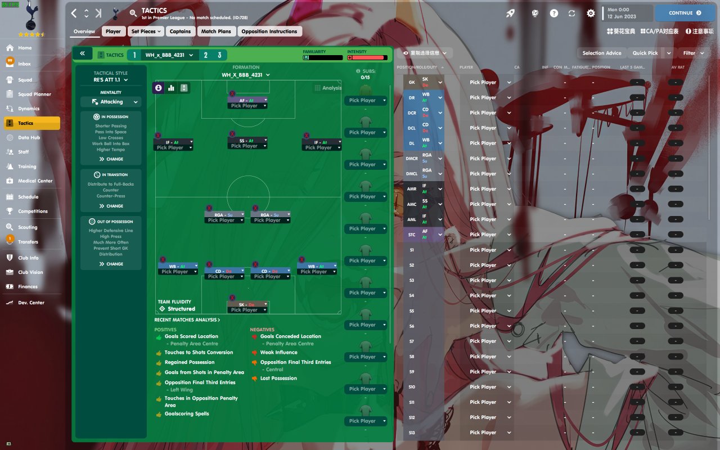Click the date panel showing 12 Jun 2023
The width and height of the screenshot is (720, 450).
[x=627, y=13]
